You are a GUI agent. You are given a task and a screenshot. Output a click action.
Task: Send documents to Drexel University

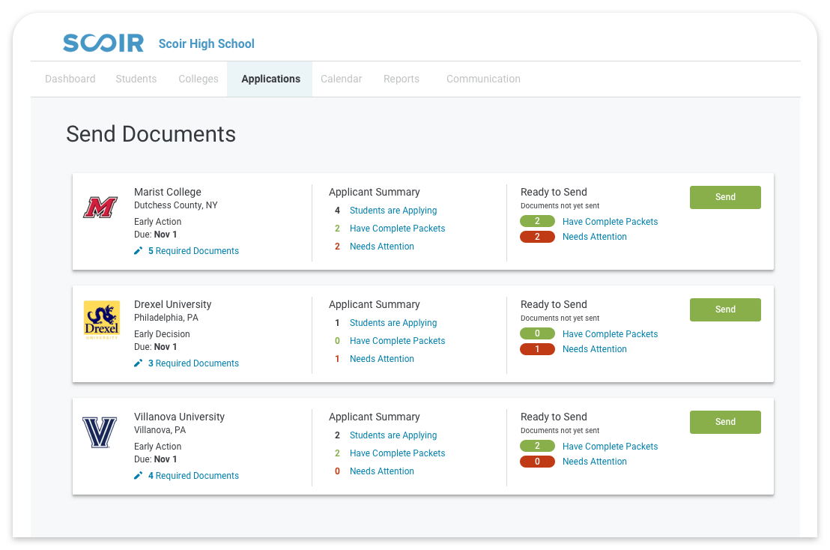(725, 309)
